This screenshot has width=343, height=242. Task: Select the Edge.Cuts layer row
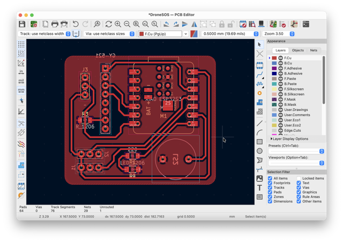click(295, 131)
